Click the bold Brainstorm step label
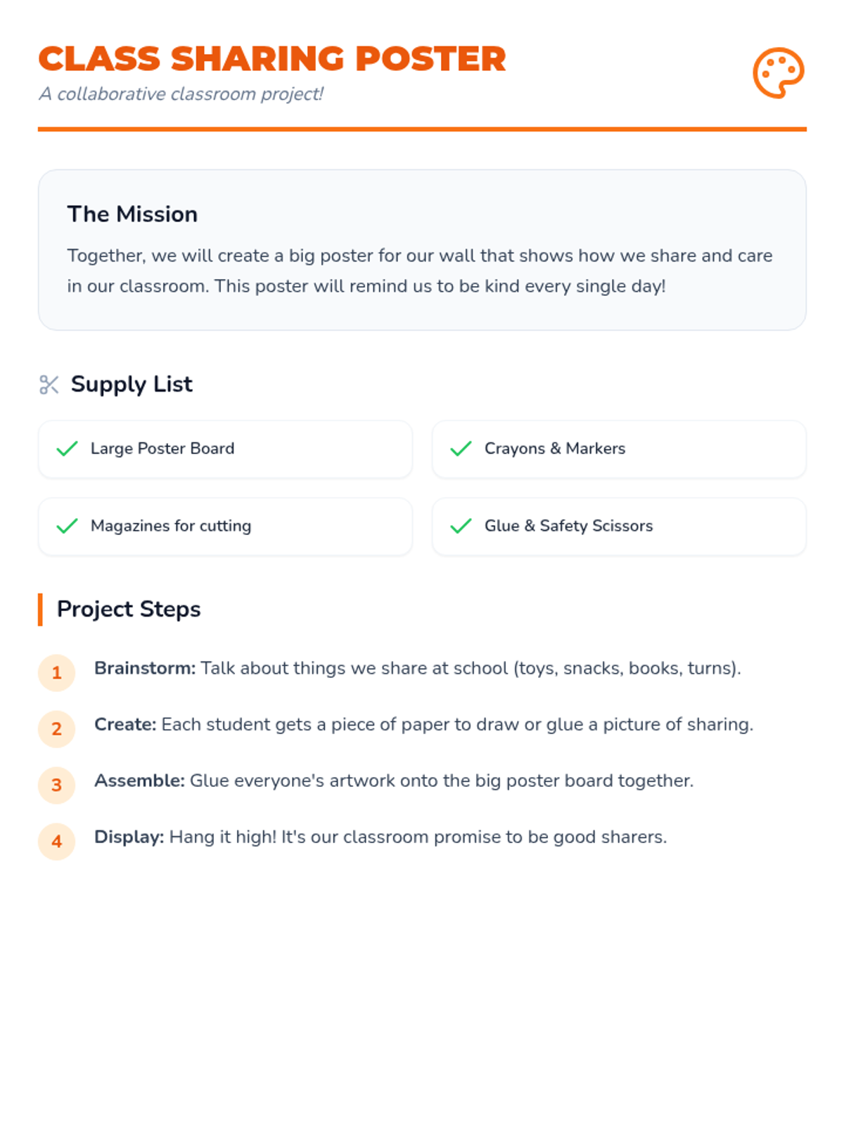Image resolution: width=844 pixels, height=1125 pixels. coord(145,668)
